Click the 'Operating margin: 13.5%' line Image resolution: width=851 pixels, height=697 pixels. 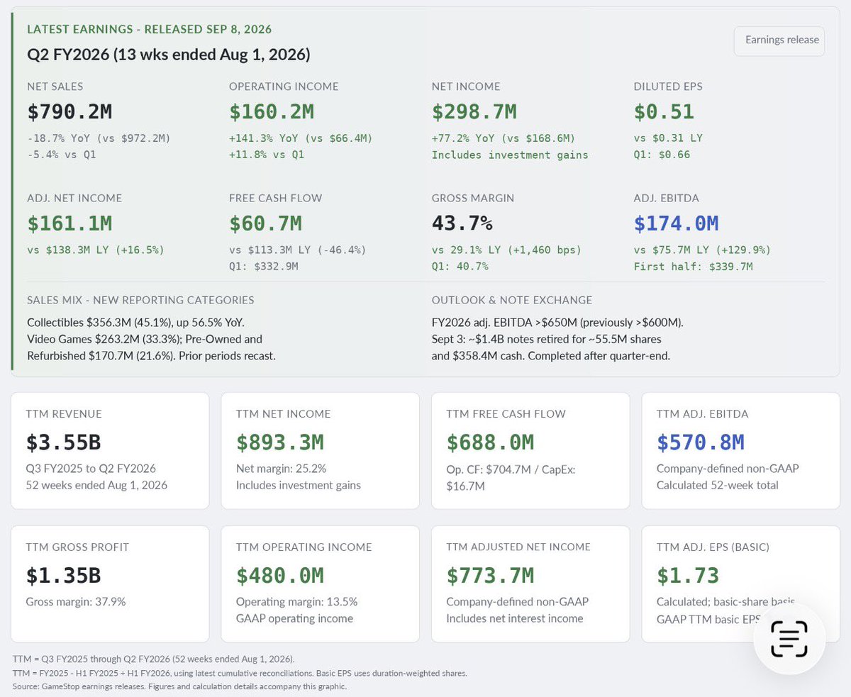click(x=296, y=602)
